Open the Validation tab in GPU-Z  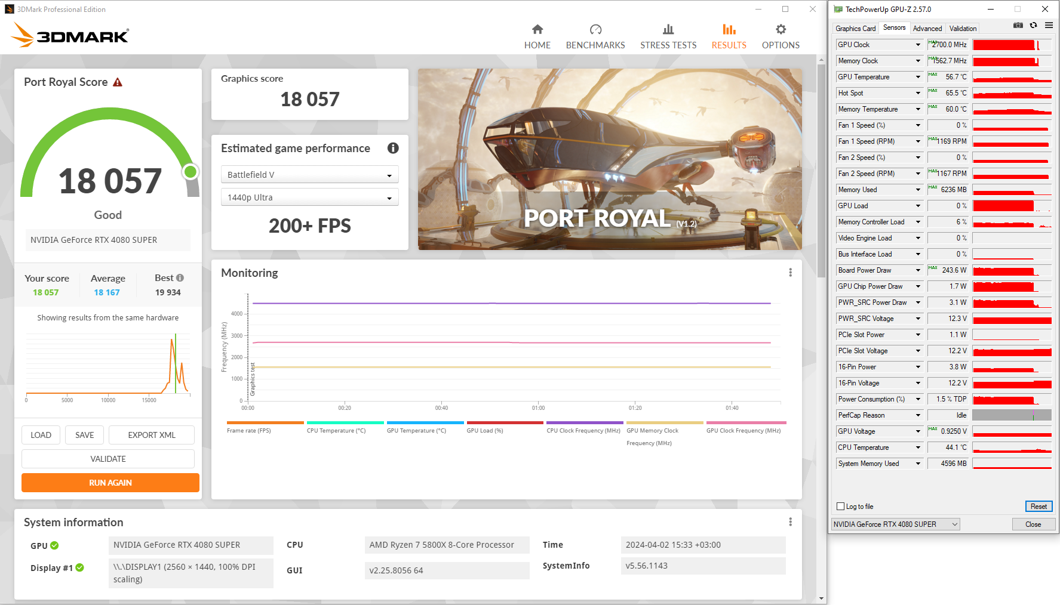click(x=963, y=29)
